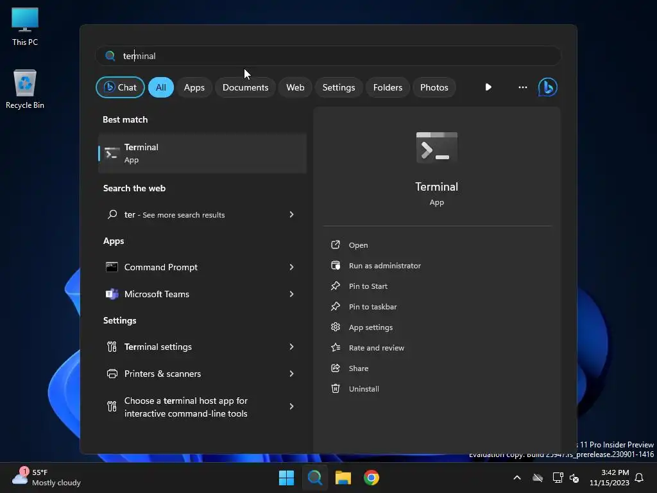Click inside the search box text field
Viewport: 657px width, 493px height.
tap(328, 56)
